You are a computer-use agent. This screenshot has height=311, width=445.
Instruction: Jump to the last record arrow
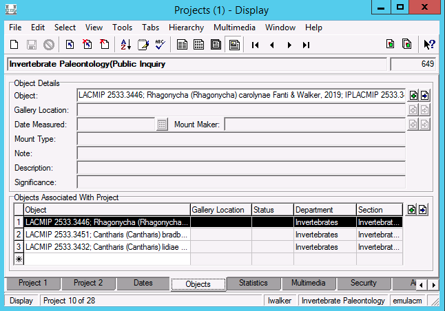[306, 45]
